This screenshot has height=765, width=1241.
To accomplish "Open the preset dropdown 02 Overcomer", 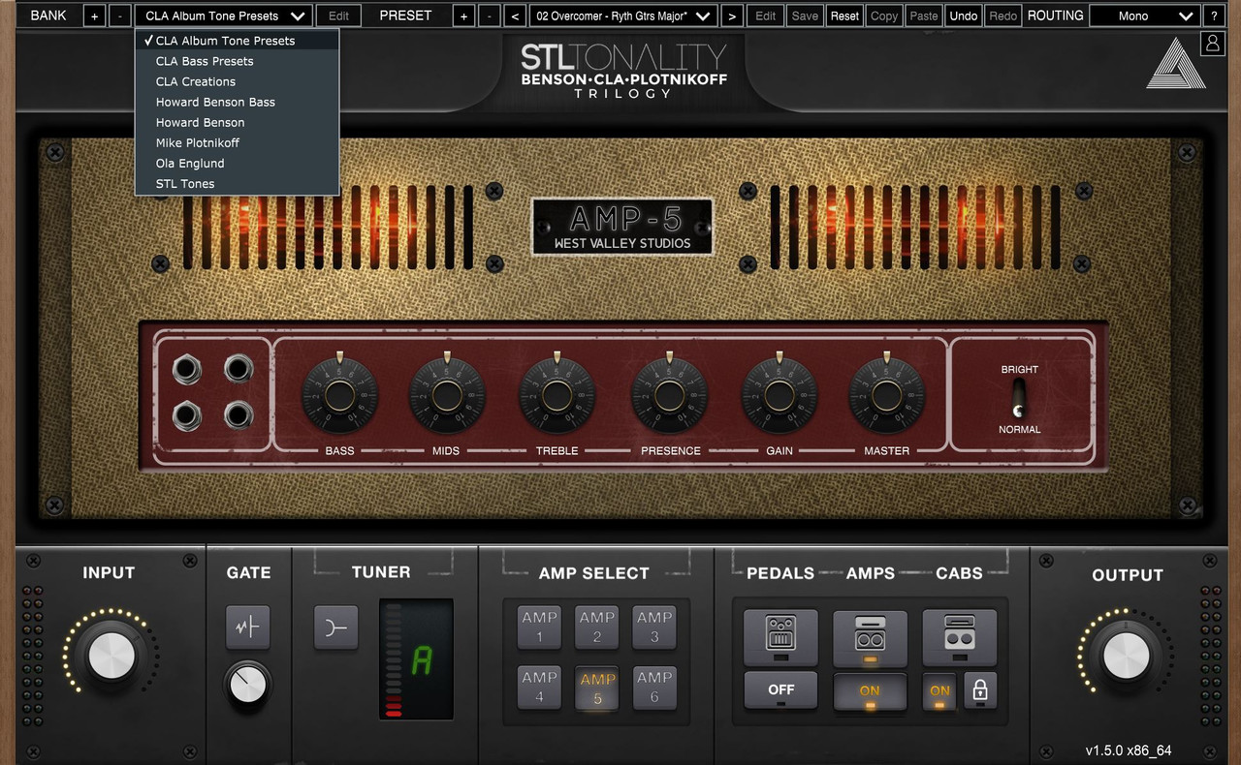I will [623, 15].
